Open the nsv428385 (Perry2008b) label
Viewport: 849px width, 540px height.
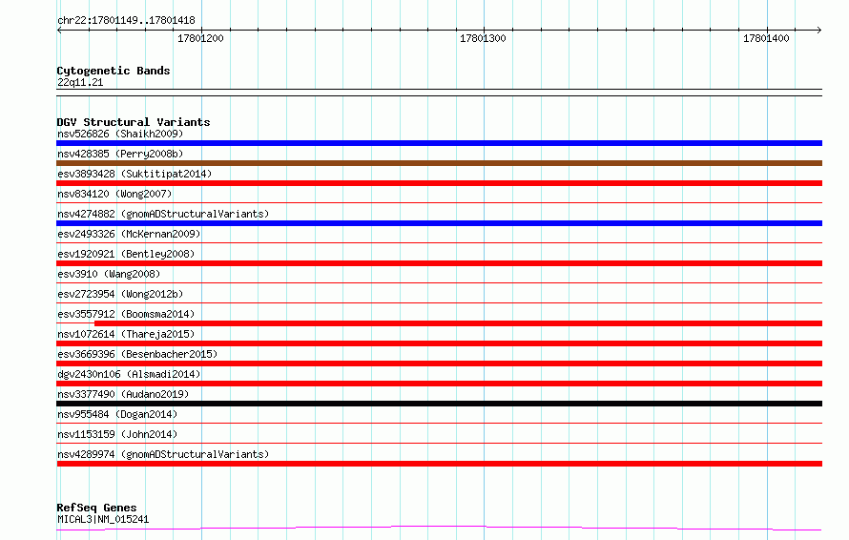coord(120,154)
